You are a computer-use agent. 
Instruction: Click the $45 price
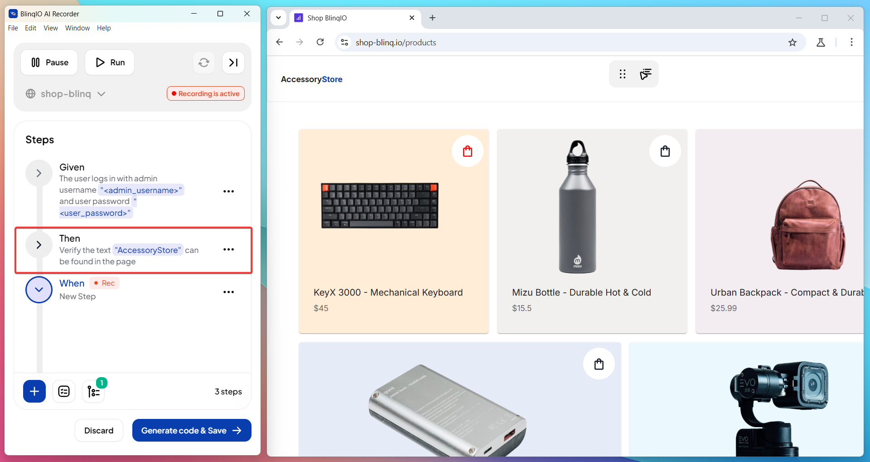tap(321, 308)
